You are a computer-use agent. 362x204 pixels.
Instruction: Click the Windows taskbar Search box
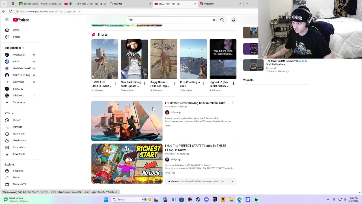tap(131, 199)
